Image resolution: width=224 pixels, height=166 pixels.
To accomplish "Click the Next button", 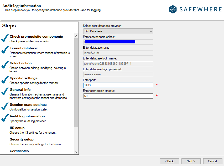I will click(191, 161).
